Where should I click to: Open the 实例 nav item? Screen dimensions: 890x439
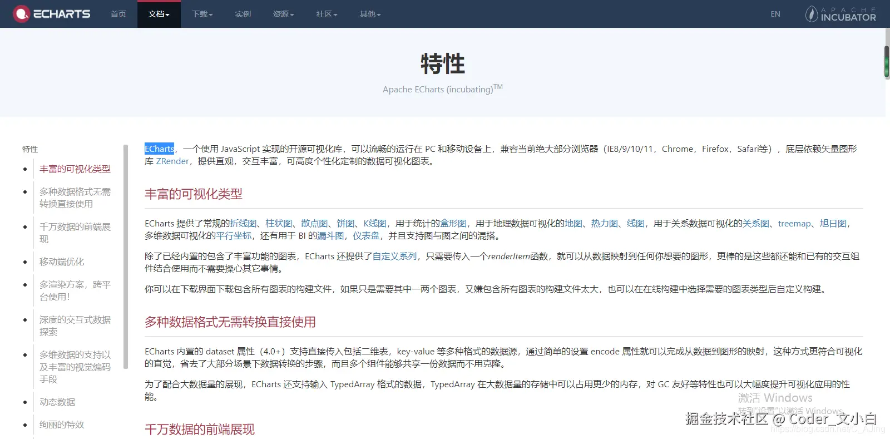click(x=243, y=14)
